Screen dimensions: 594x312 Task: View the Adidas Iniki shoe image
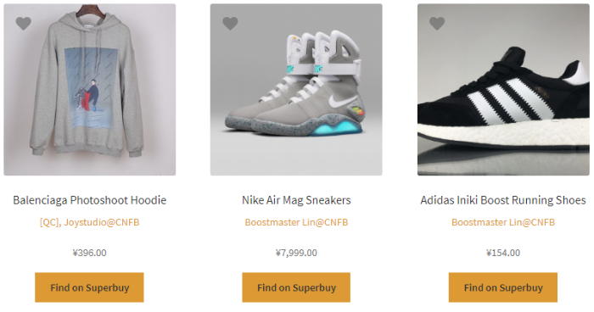[503, 90]
